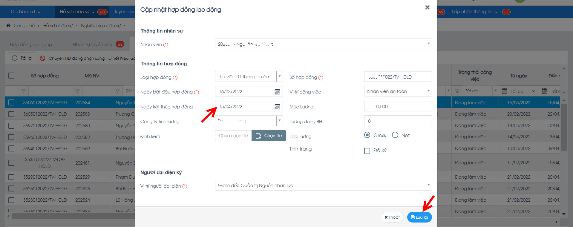Switch to Nhân sự tuyển mới tab

(93, 45)
